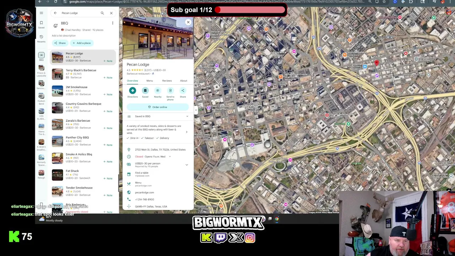Open BBQ list more options menu

113,23
